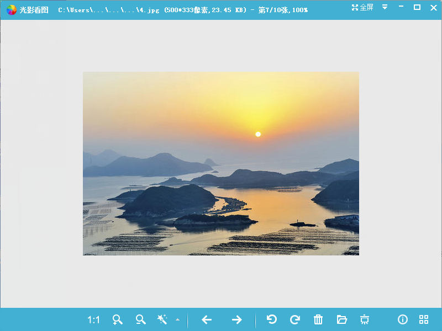The width and height of the screenshot is (442, 331).
Task: Go to the next image arrow
Action: click(x=237, y=320)
